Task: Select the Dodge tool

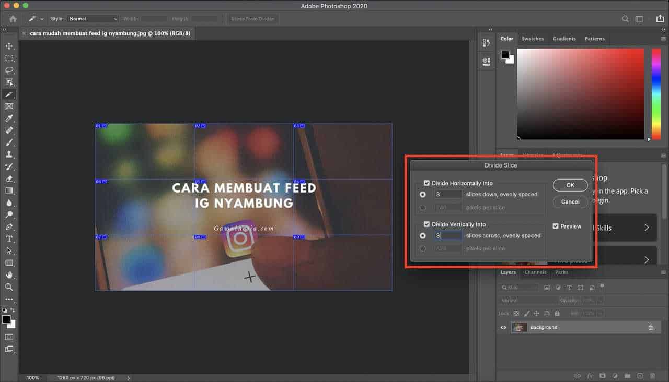Action: (x=9, y=214)
